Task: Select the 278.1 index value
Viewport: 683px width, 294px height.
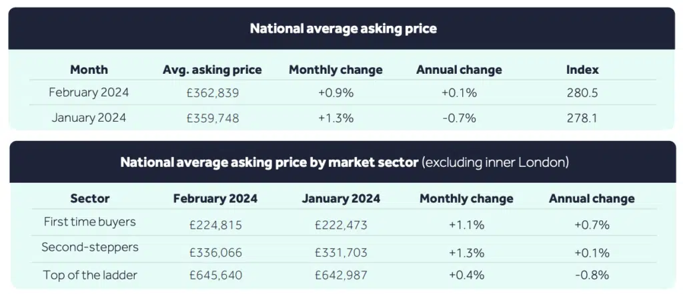Action: (x=582, y=118)
